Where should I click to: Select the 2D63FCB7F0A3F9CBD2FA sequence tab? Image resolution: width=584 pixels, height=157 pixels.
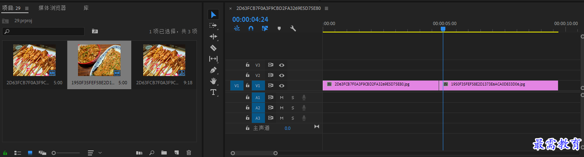pyautogui.click(x=278, y=8)
